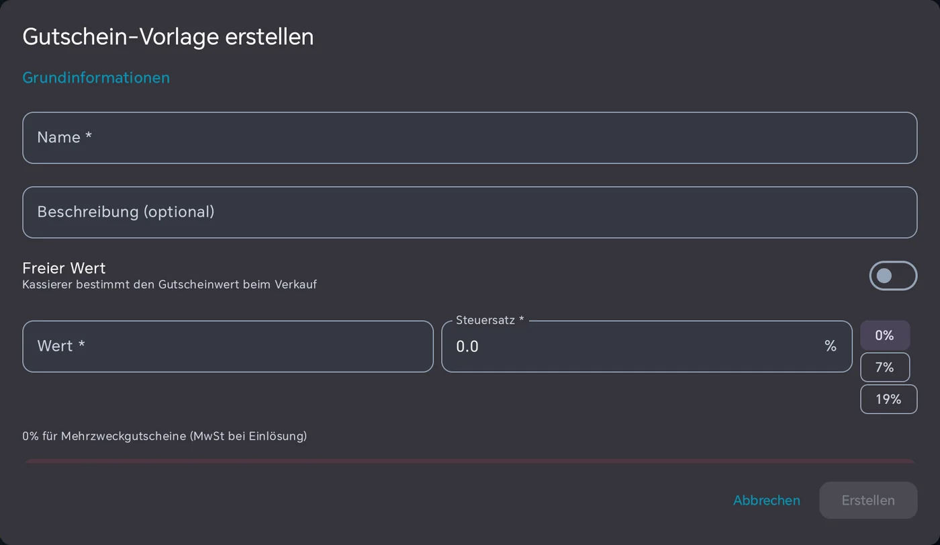The image size is (940, 545).
Task: Click the word optional in description field
Action: click(179, 212)
